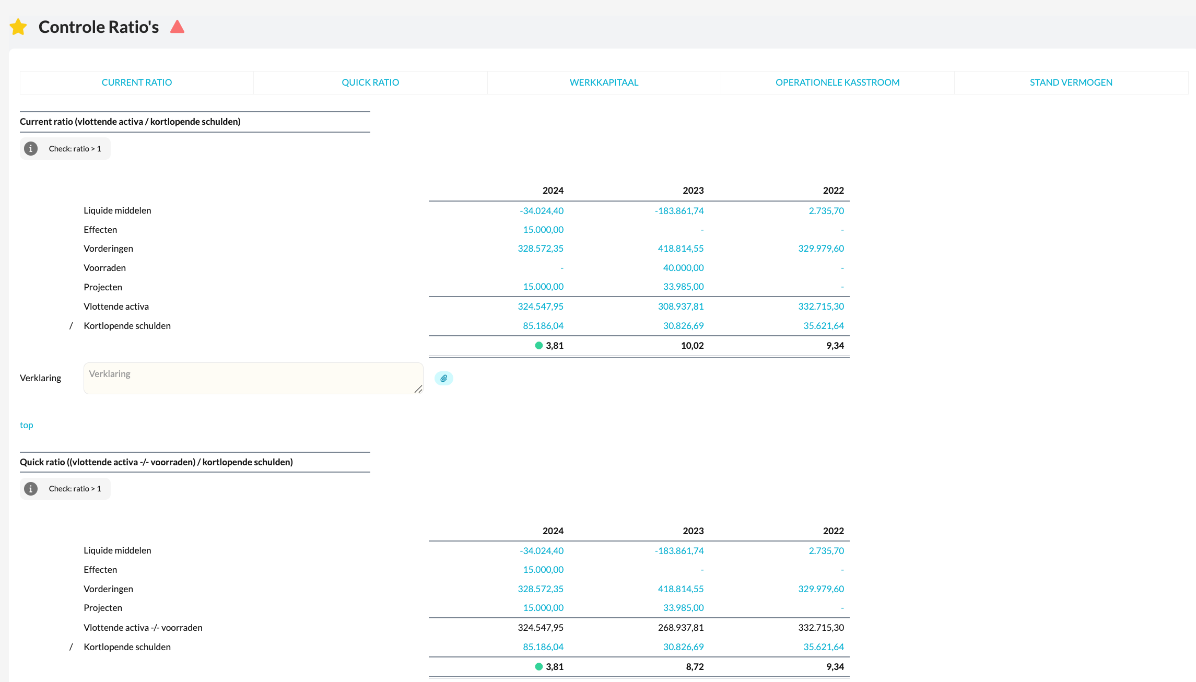
Task: Click the Current ratio check info icon
Action: [31, 149]
